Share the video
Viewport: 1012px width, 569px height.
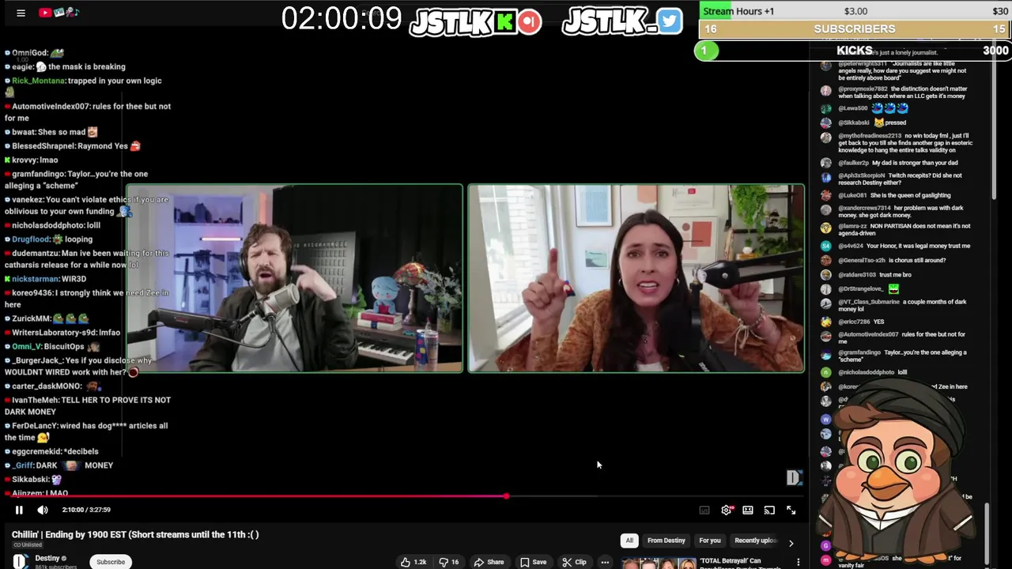click(489, 562)
